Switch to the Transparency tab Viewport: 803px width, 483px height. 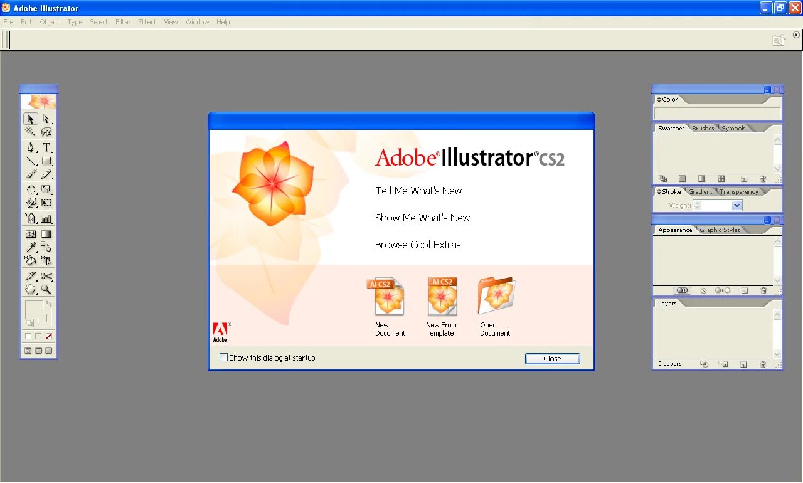click(x=738, y=192)
